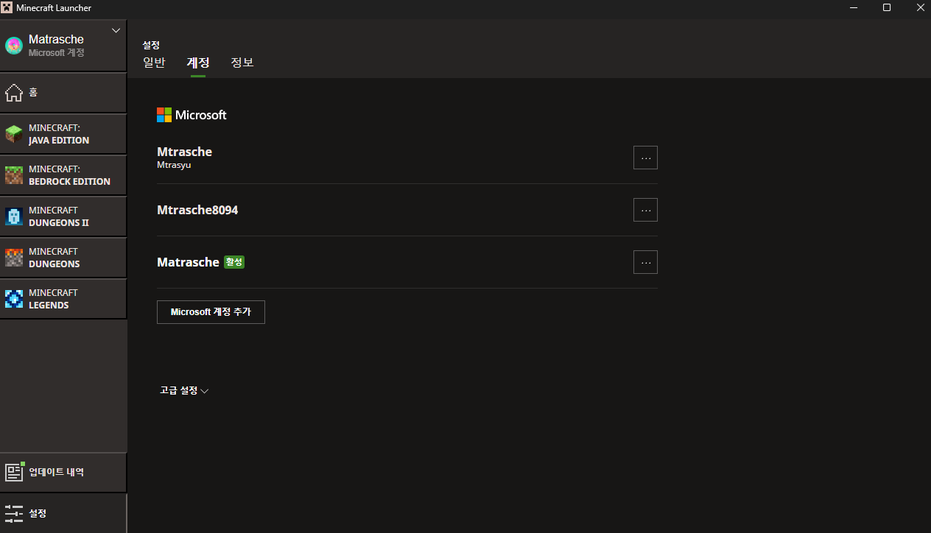Expand the 고급 설정 advanced settings section
931x533 pixels.
click(x=184, y=391)
